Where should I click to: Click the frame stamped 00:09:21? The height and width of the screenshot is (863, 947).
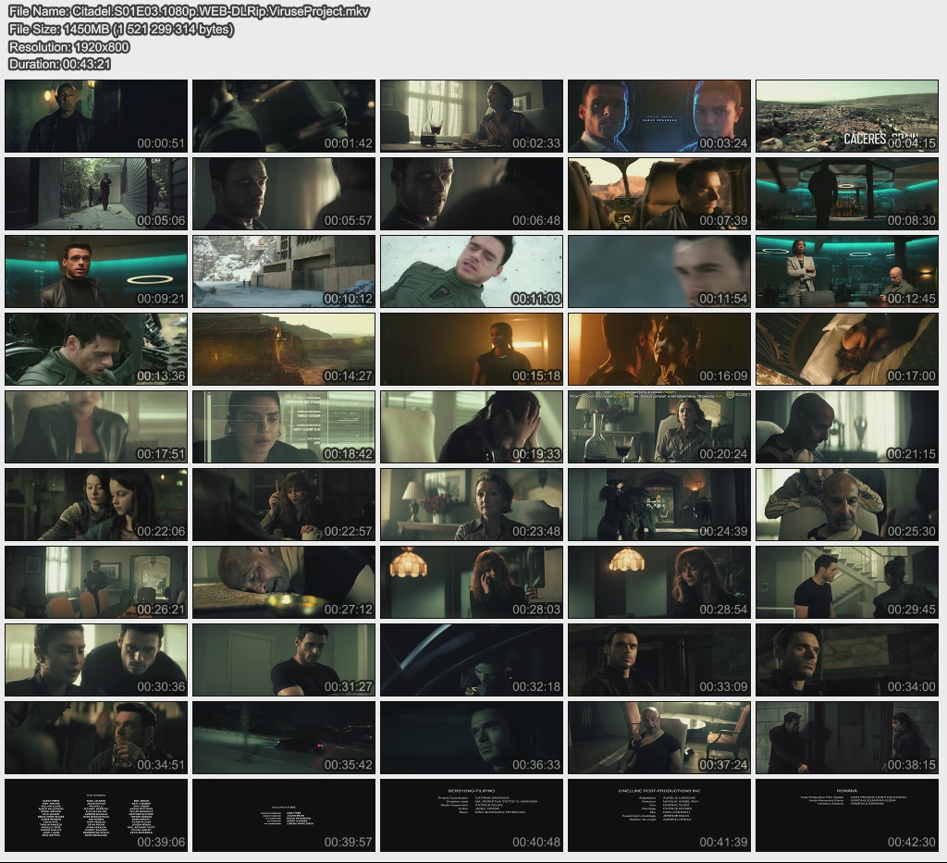click(x=96, y=272)
